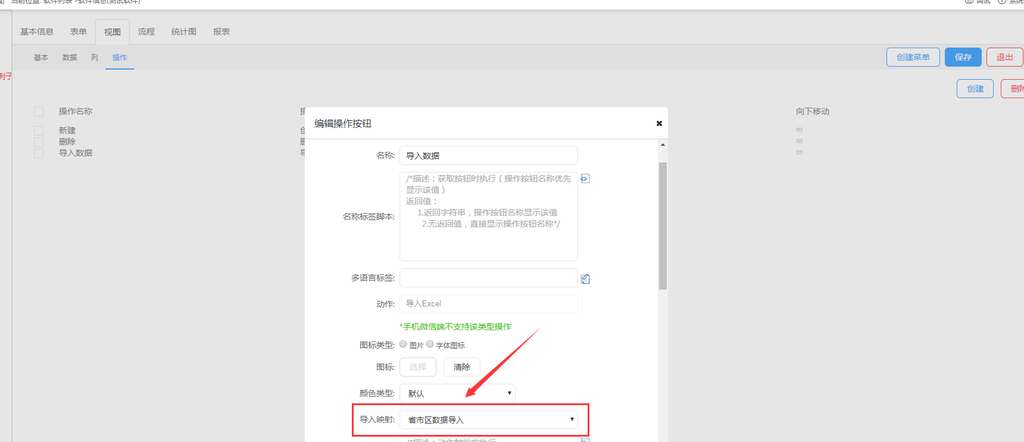1024x442 pixels.
Task: Click move-down arrow for 删除 row
Action: pos(800,141)
